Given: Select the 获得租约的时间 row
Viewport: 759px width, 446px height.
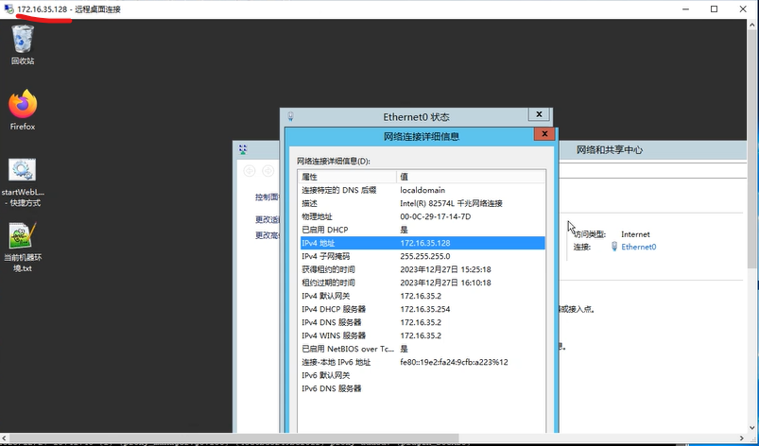Looking at the screenshot, I should pos(422,269).
